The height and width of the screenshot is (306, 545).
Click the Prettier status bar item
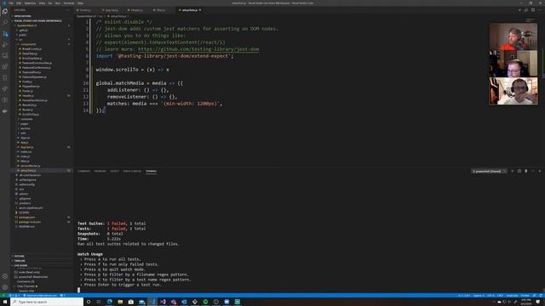(x=525, y=296)
